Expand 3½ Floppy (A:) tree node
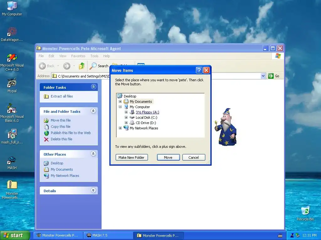Image resolution: width=321 pixels, height=240 pixels. (x=126, y=112)
